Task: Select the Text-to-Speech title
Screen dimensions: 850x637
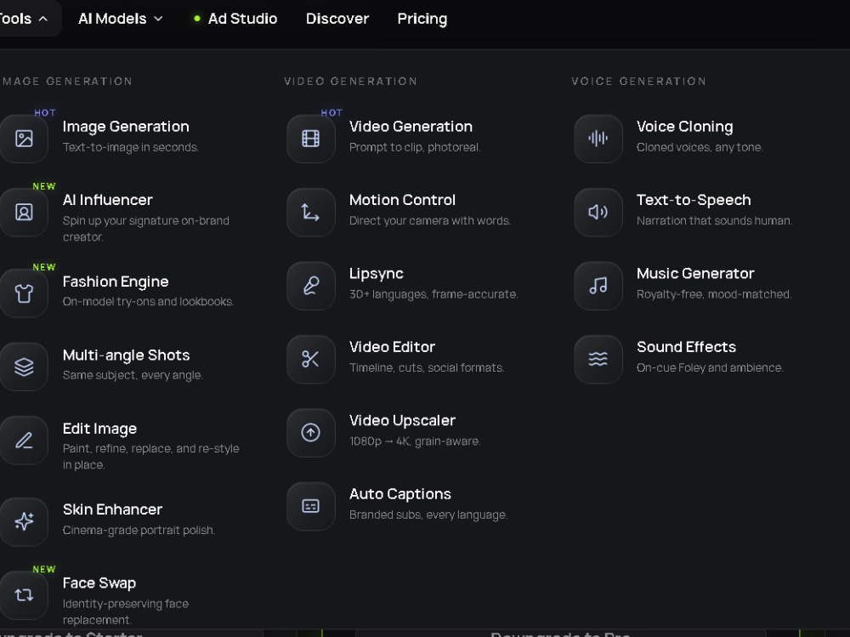Action: pyautogui.click(x=694, y=200)
